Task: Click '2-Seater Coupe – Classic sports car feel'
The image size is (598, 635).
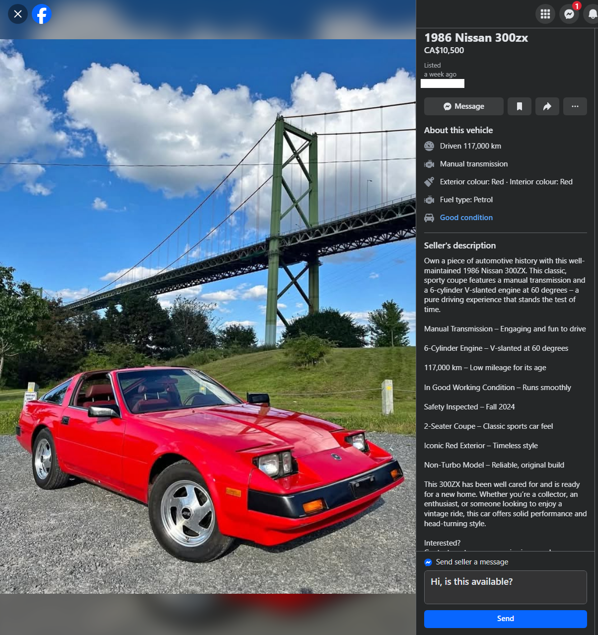Action: tap(488, 426)
